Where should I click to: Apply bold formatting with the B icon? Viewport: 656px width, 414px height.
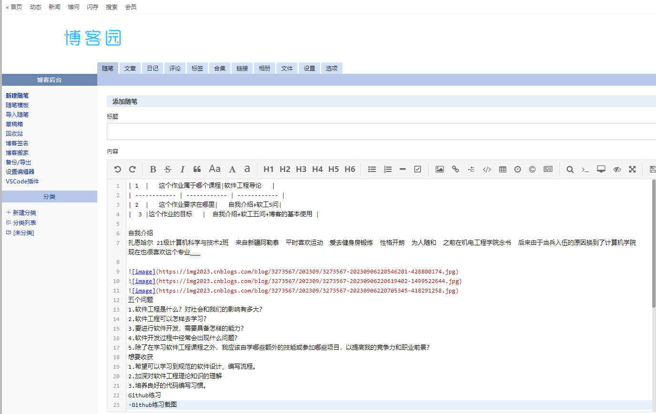[x=153, y=169]
